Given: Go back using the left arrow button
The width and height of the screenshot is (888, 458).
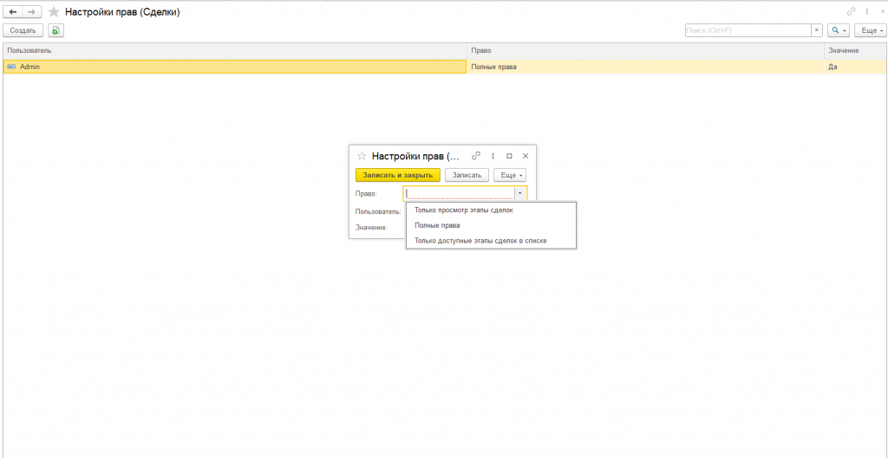Looking at the screenshot, I should [x=13, y=12].
